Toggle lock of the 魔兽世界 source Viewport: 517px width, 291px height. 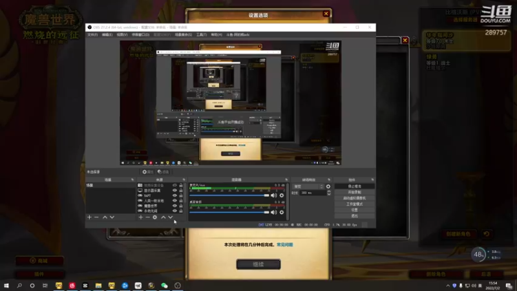coord(181,206)
